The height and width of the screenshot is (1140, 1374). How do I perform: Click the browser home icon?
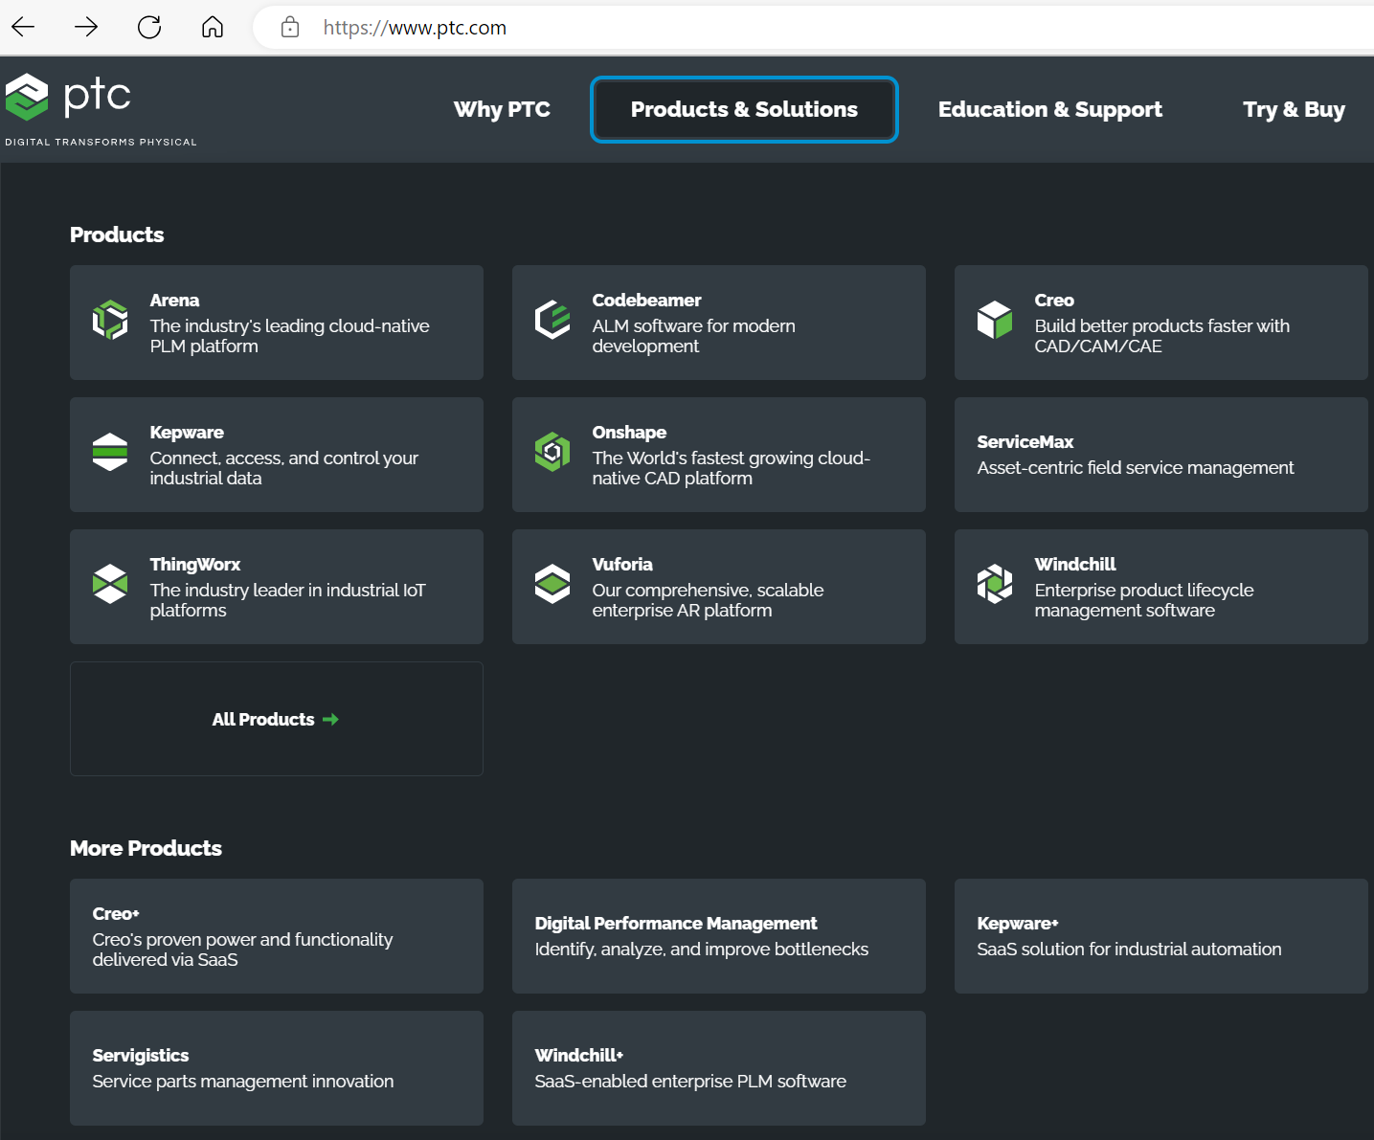[212, 27]
